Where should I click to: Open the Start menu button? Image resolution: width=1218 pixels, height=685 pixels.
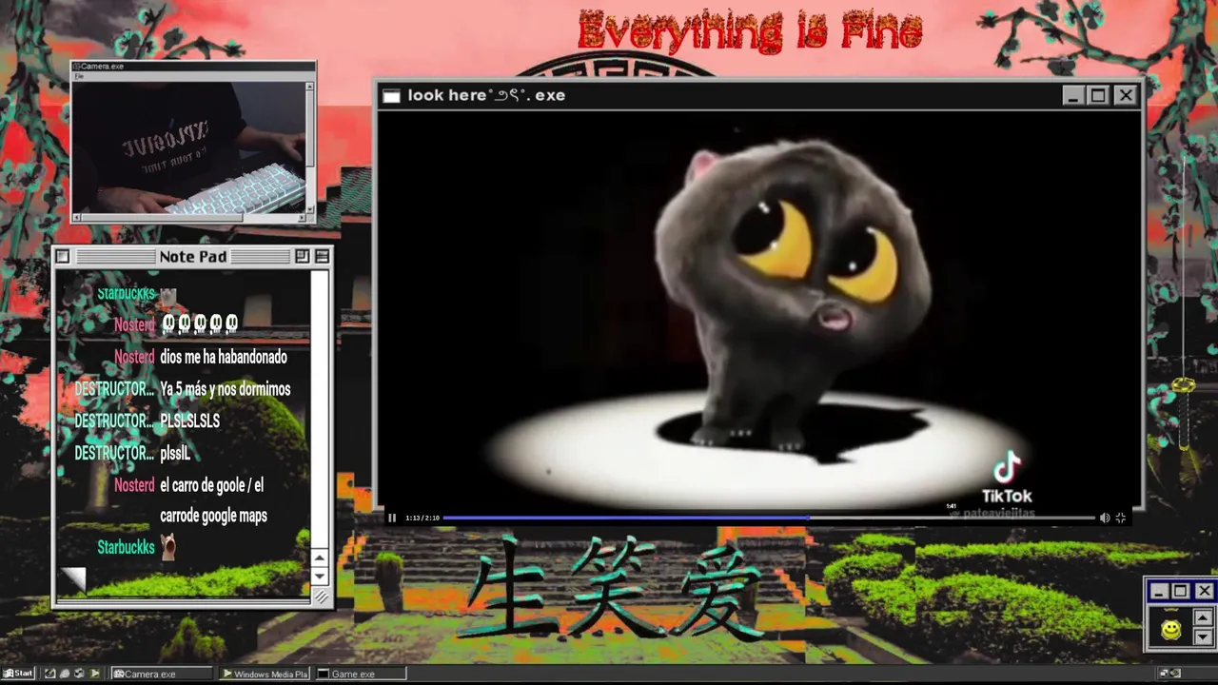(x=18, y=674)
